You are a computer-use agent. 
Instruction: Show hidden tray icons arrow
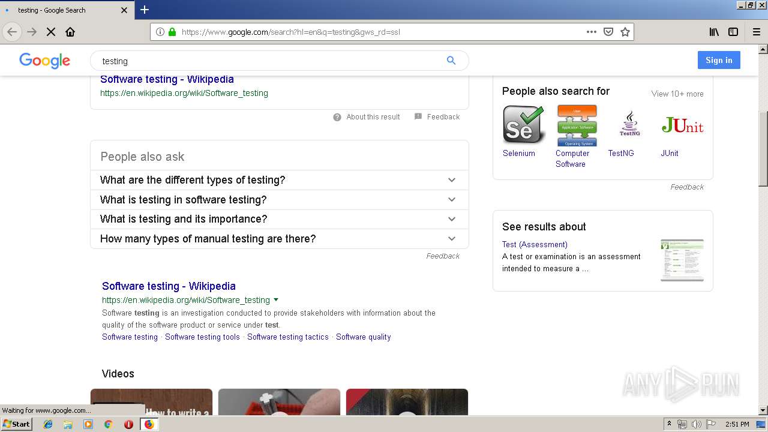[x=669, y=424]
